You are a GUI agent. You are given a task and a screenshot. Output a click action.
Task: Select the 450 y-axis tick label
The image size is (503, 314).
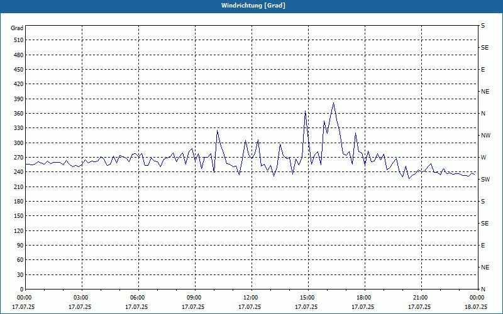tap(19, 70)
